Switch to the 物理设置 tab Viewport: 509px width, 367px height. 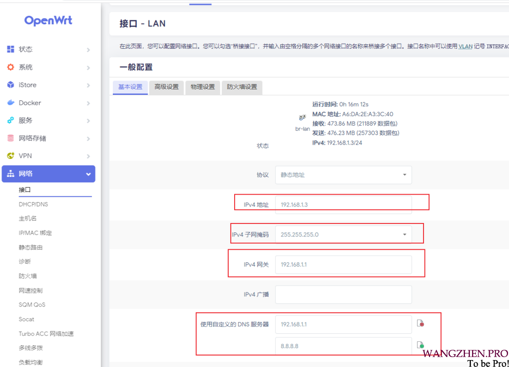(x=203, y=87)
